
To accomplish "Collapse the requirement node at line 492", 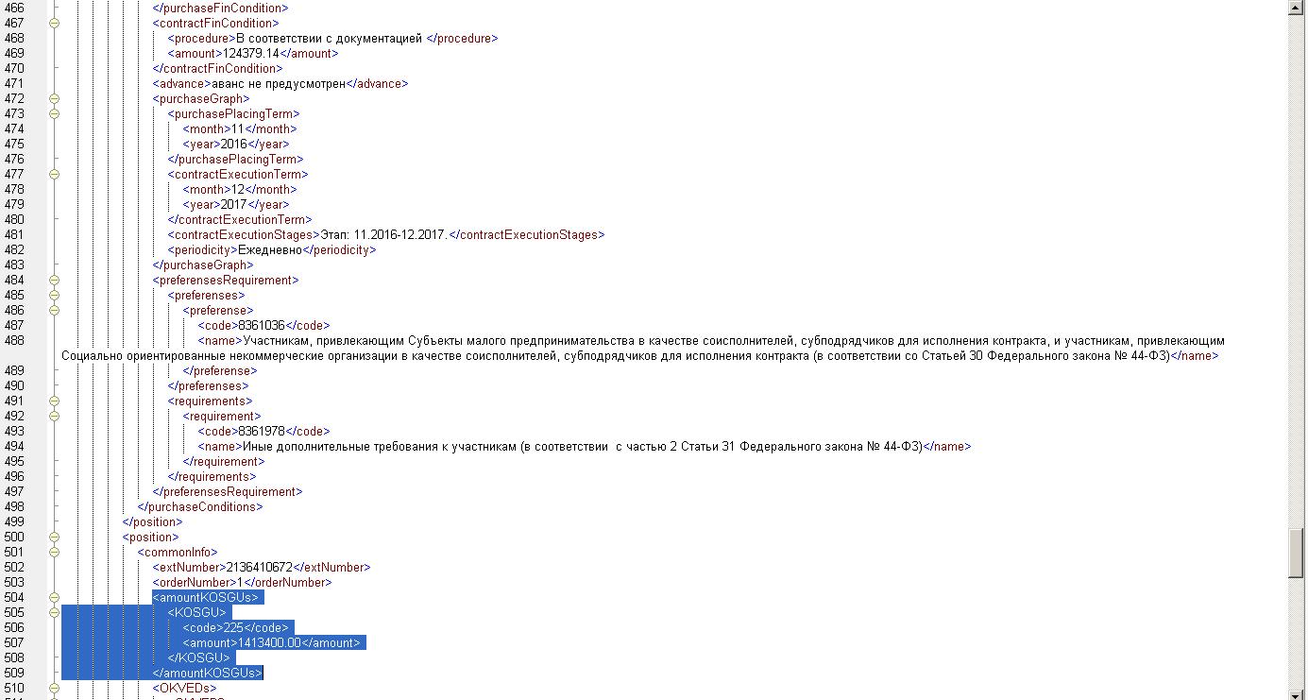I will point(54,416).
